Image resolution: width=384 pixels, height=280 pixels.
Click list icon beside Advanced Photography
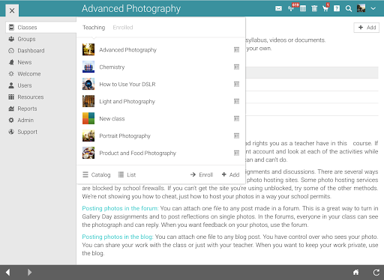[236, 49]
